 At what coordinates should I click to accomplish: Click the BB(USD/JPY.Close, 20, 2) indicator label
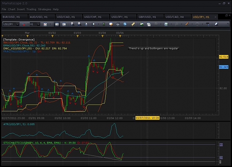[x=37, y=43]
